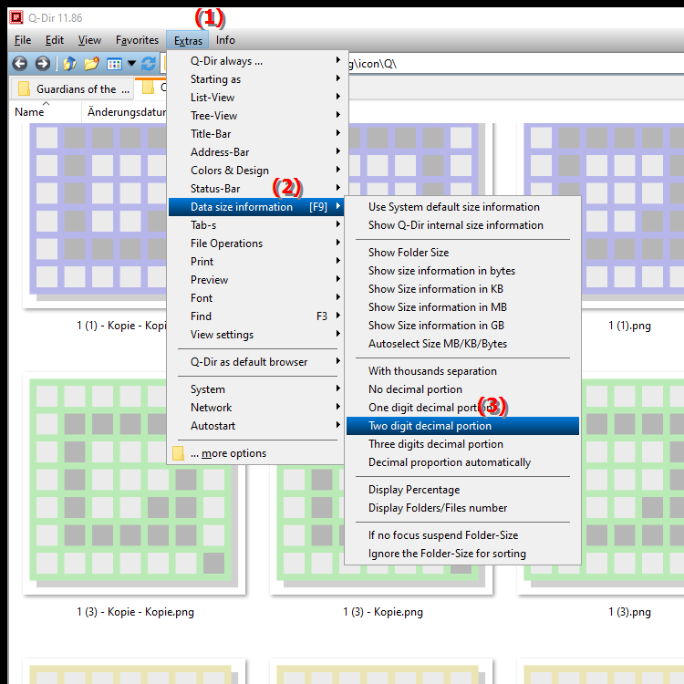Expand the Starting as submenu
The height and width of the screenshot is (684, 684).
[x=257, y=79]
